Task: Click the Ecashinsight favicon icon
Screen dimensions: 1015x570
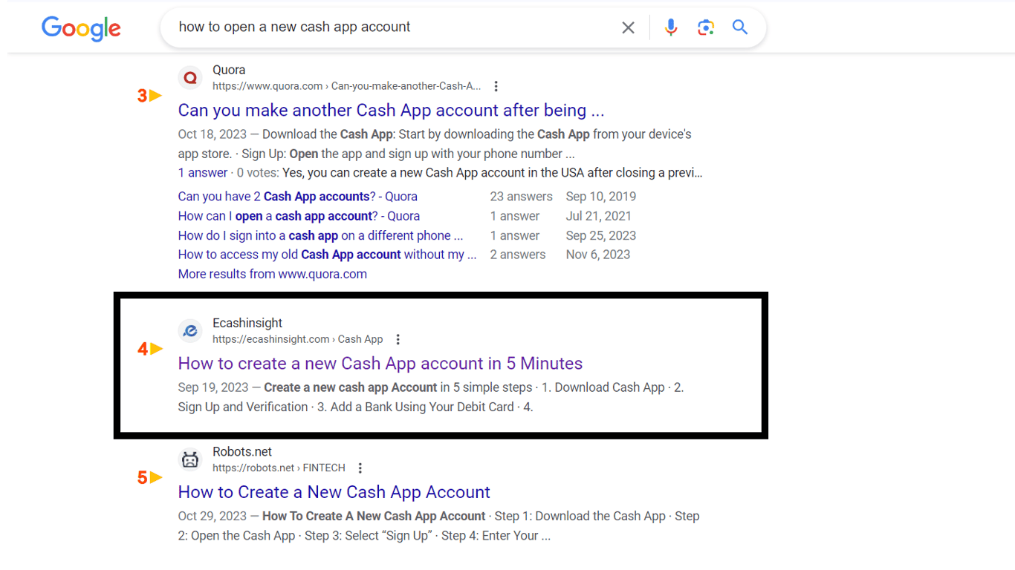Action: (190, 330)
